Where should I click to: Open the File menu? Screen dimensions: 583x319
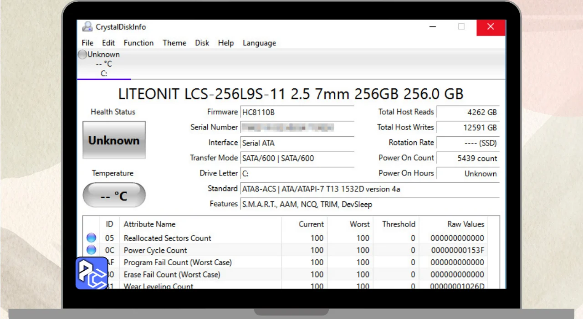pyautogui.click(x=87, y=43)
